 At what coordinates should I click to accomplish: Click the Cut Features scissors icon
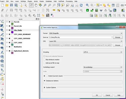[x=34, y=10]
